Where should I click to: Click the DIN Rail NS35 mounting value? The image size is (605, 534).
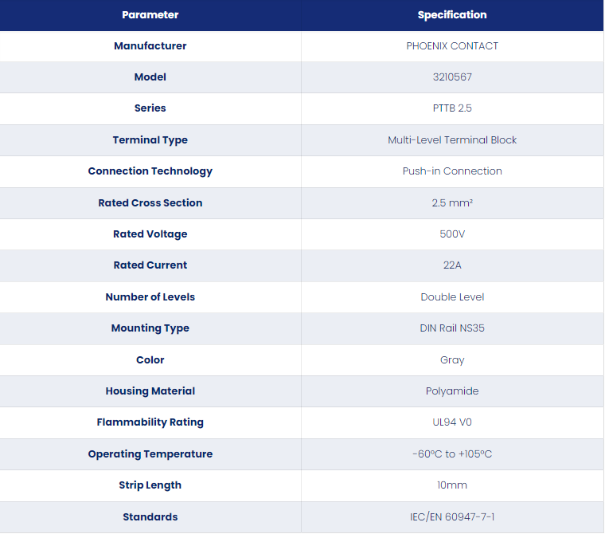pos(452,328)
